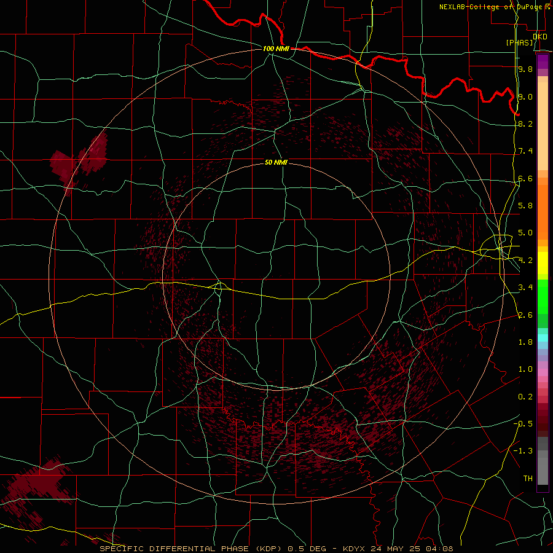Click the TH threshold label on scale
Viewport: 553px width, 553px height.
[x=528, y=478]
